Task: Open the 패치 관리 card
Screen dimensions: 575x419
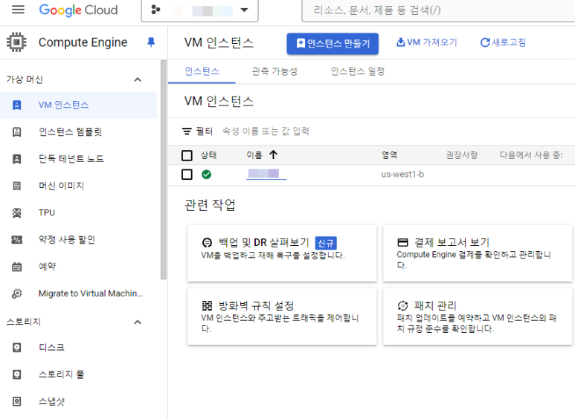Action: pyautogui.click(x=478, y=316)
